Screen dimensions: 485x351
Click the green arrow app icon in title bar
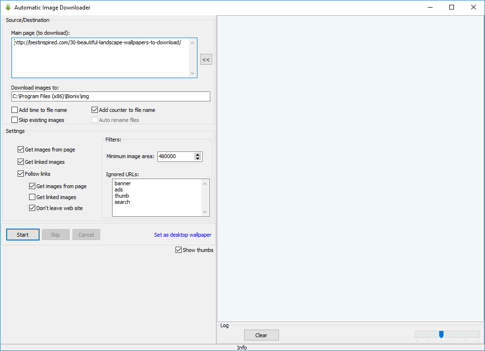(x=8, y=8)
